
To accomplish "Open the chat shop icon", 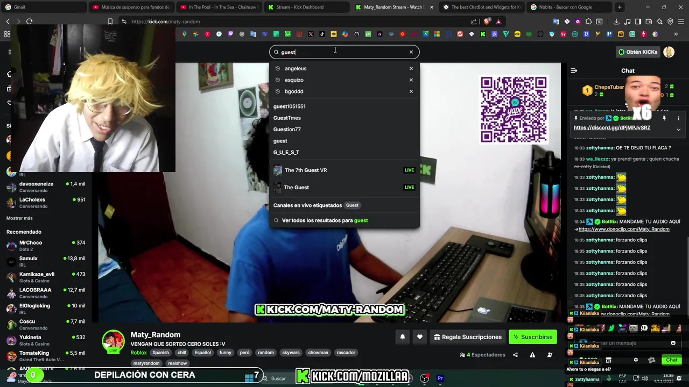I will tap(608, 360).
